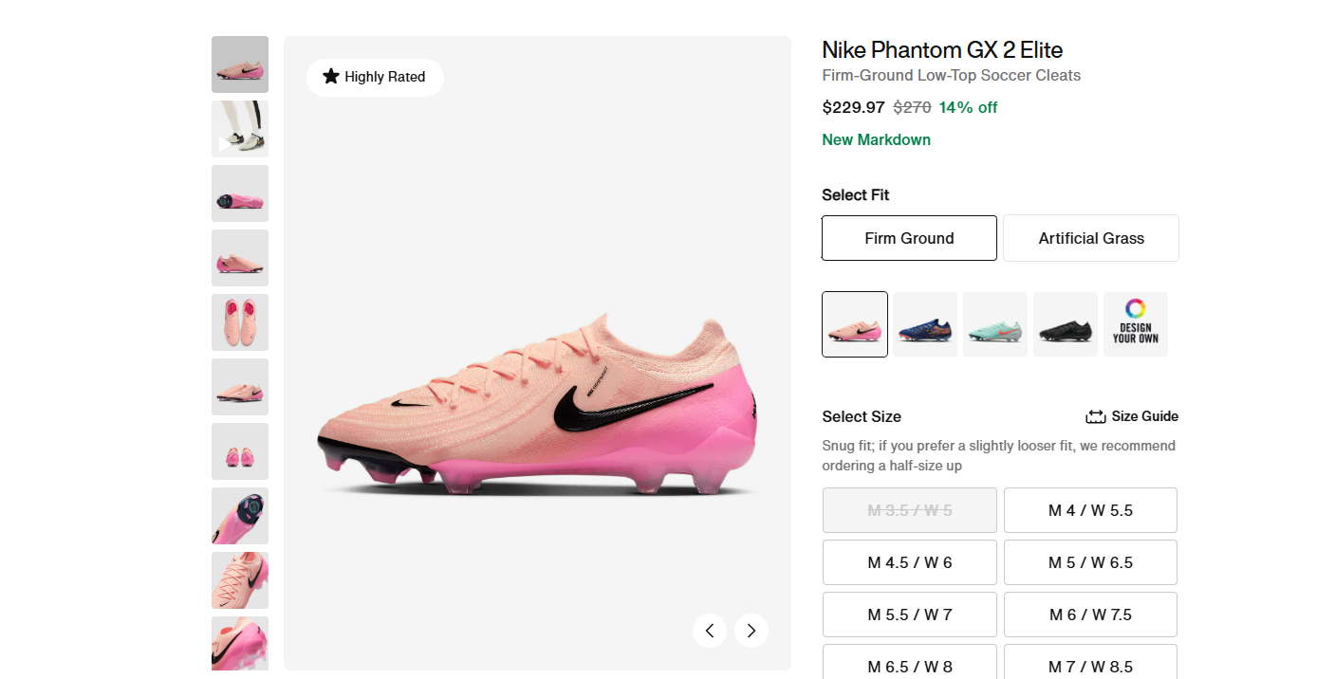
Task: Select the top-down insole thumbnail
Action: coord(239,321)
